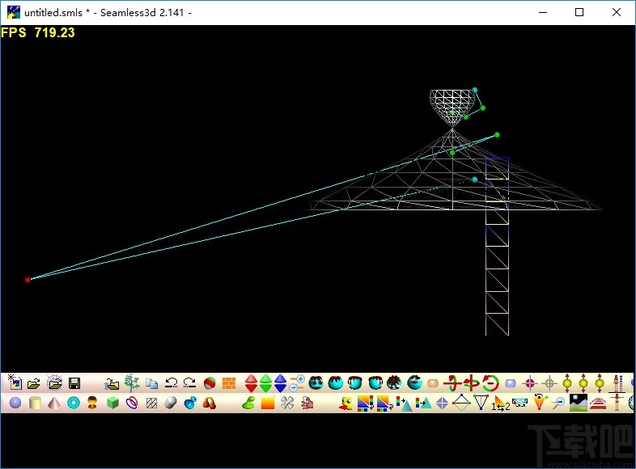The image size is (636, 469).
Task: Open the scene tree icon
Action: 131,382
